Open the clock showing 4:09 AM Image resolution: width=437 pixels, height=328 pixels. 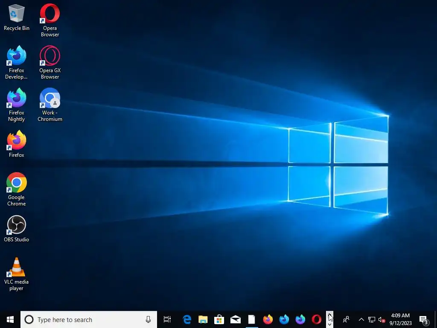400,319
